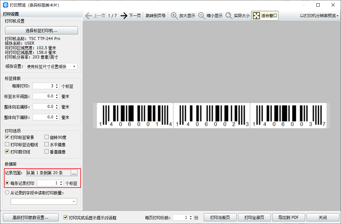Click 整体向下偏移 stepper arrows

(57, 117)
